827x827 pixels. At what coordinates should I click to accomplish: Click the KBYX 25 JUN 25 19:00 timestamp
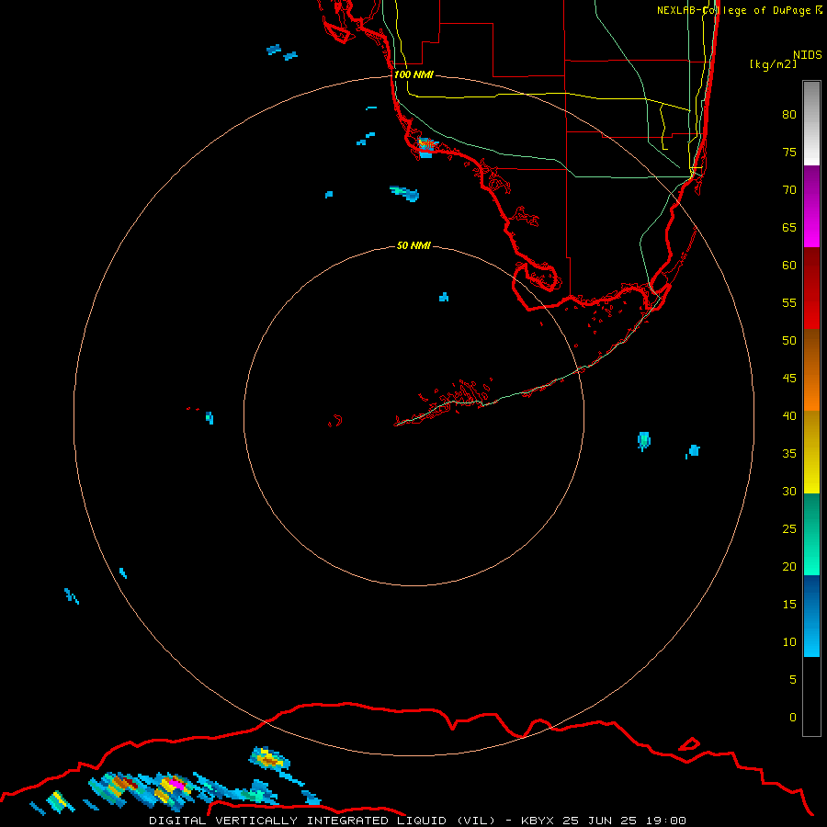tap(604, 821)
